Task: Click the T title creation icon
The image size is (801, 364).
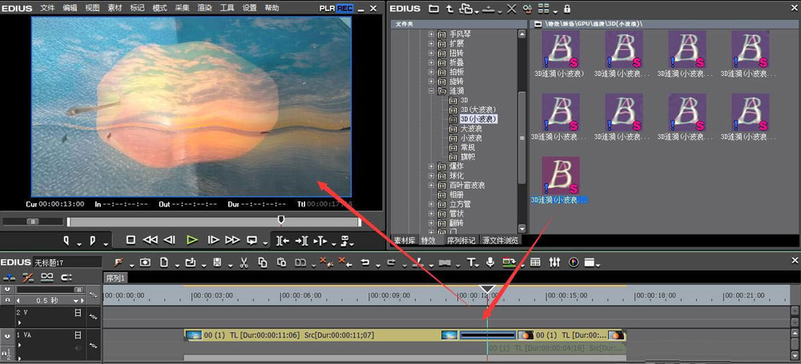Action: click(470, 262)
